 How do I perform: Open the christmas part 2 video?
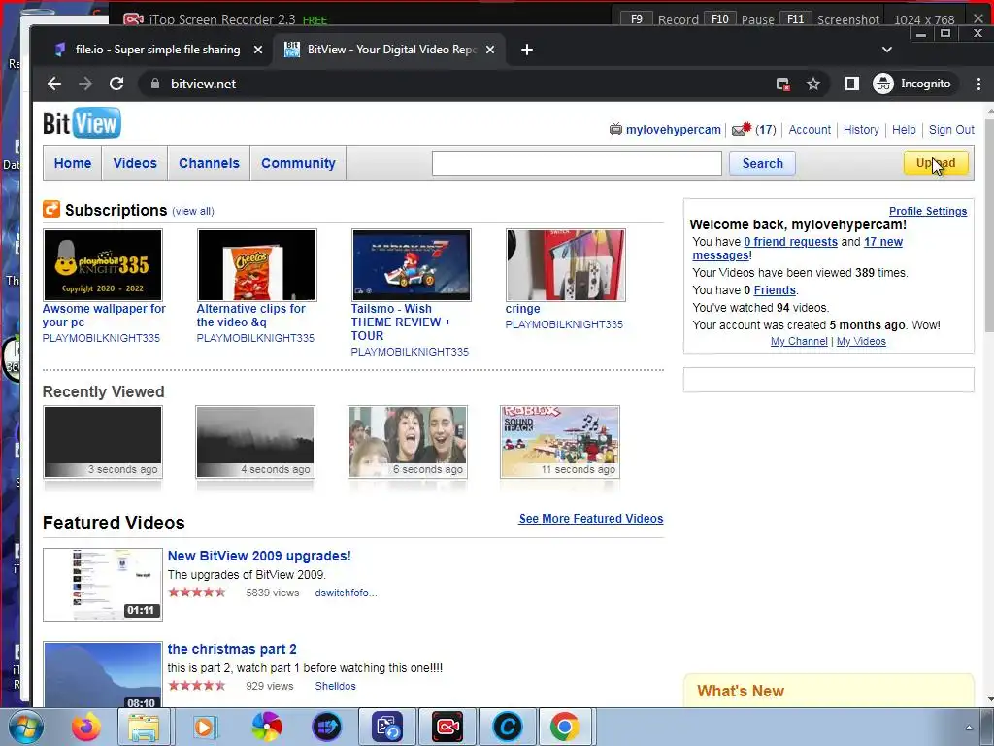click(x=232, y=649)
